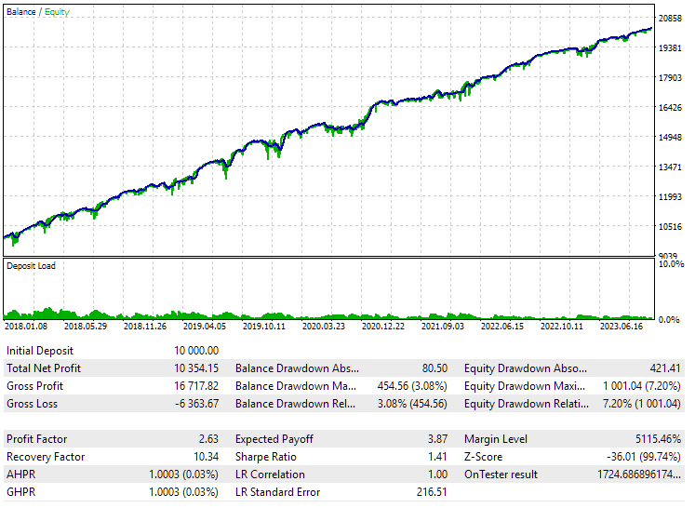Click the OnTester result label
Screen dimensions: 695x508
(x=501, y=475)
